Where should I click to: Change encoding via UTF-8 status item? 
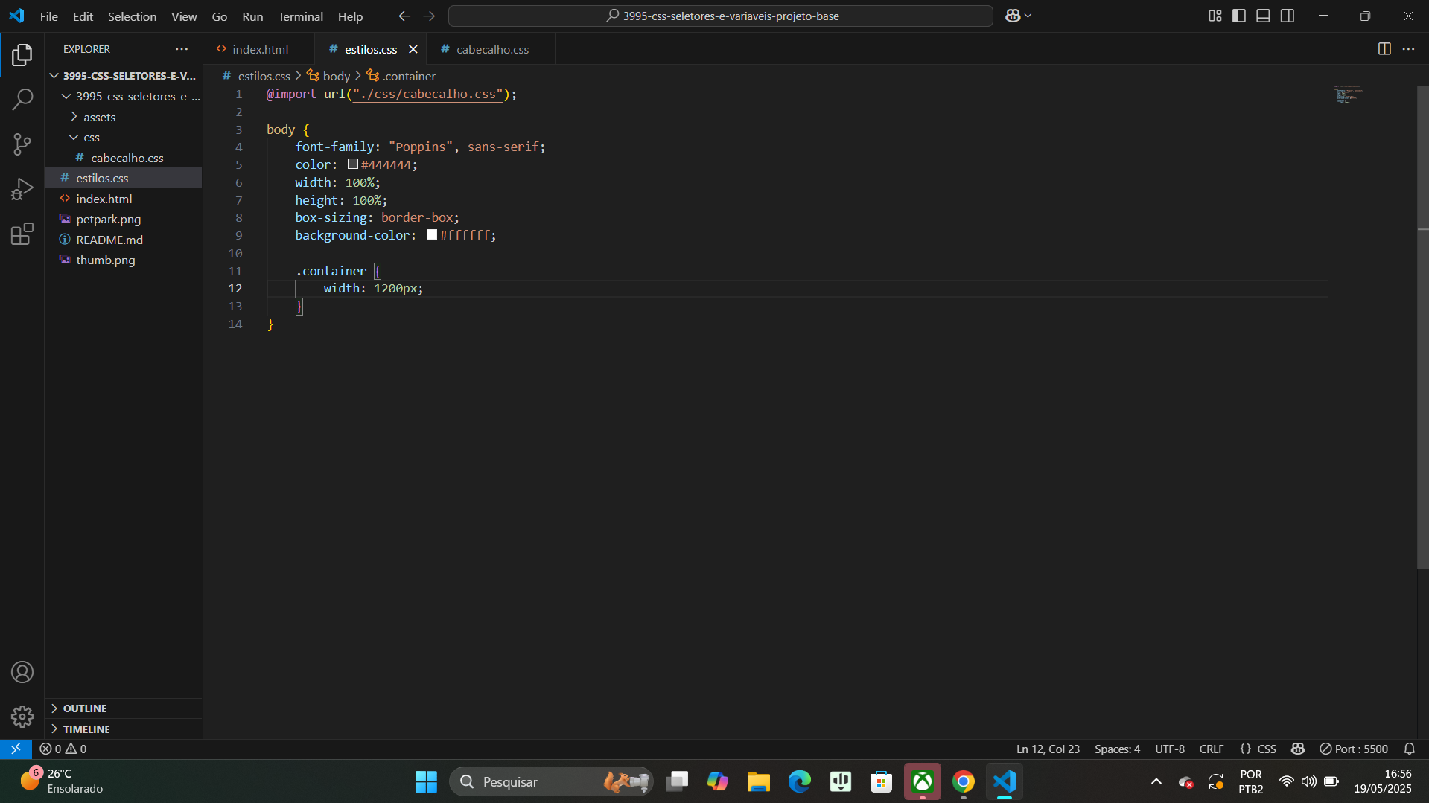point(1170,749)
